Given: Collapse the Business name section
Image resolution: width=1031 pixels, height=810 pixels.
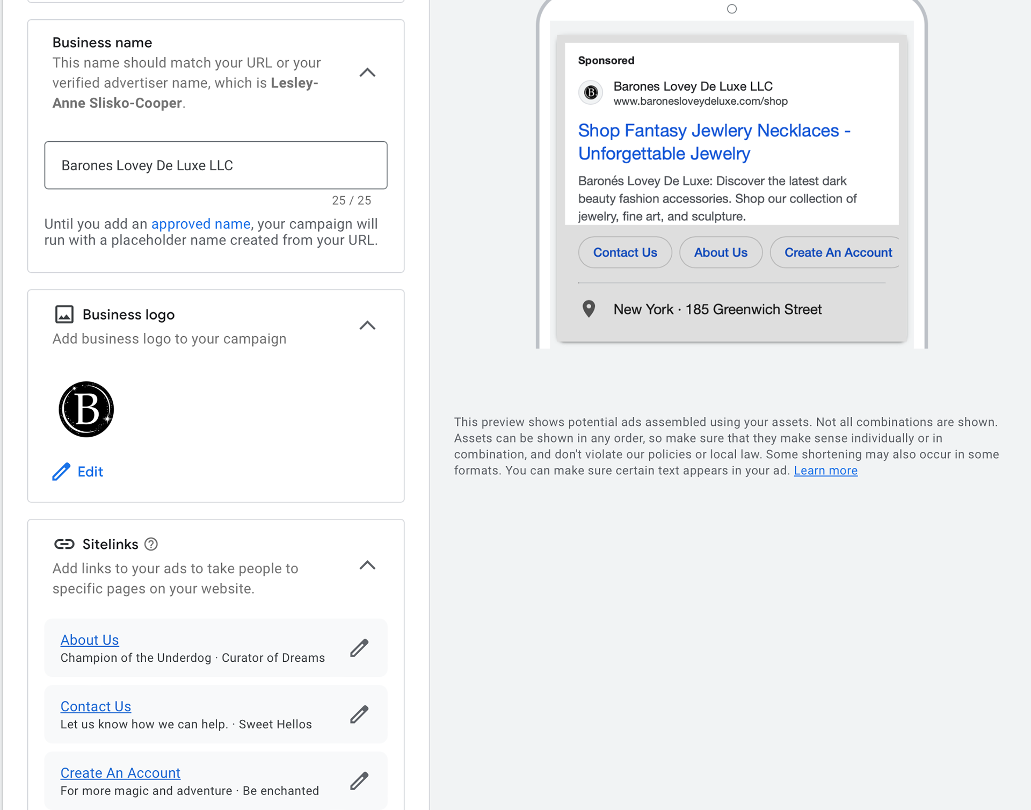Looking at the screenshot, I should click(x=367, y=73).
